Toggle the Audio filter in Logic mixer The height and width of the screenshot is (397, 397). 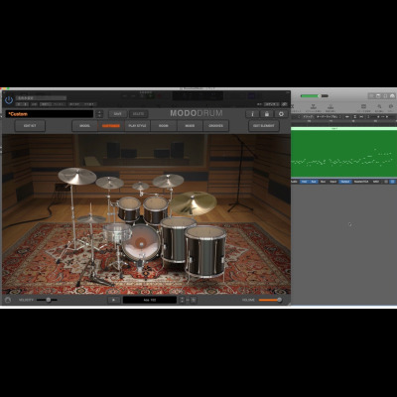(x=294, y=182)
